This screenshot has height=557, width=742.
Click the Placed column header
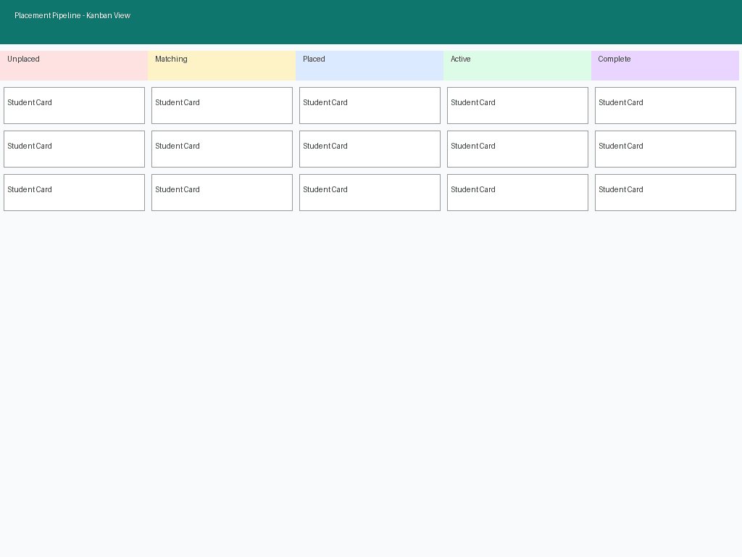pos(370,65)
